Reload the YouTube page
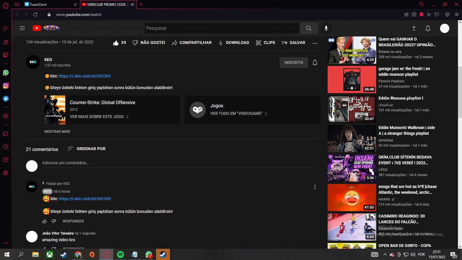The height and width of the screenshot is (260, 462). (35, 15)
